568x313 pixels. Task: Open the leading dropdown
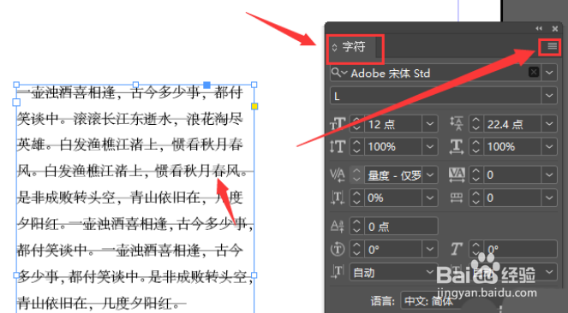point(549,124)
